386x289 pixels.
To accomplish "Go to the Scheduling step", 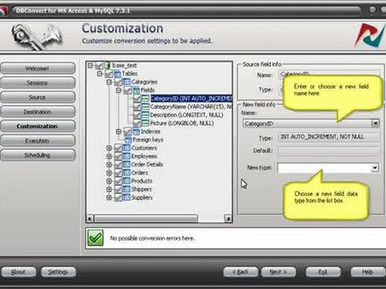I will click(x=38, y=155).
